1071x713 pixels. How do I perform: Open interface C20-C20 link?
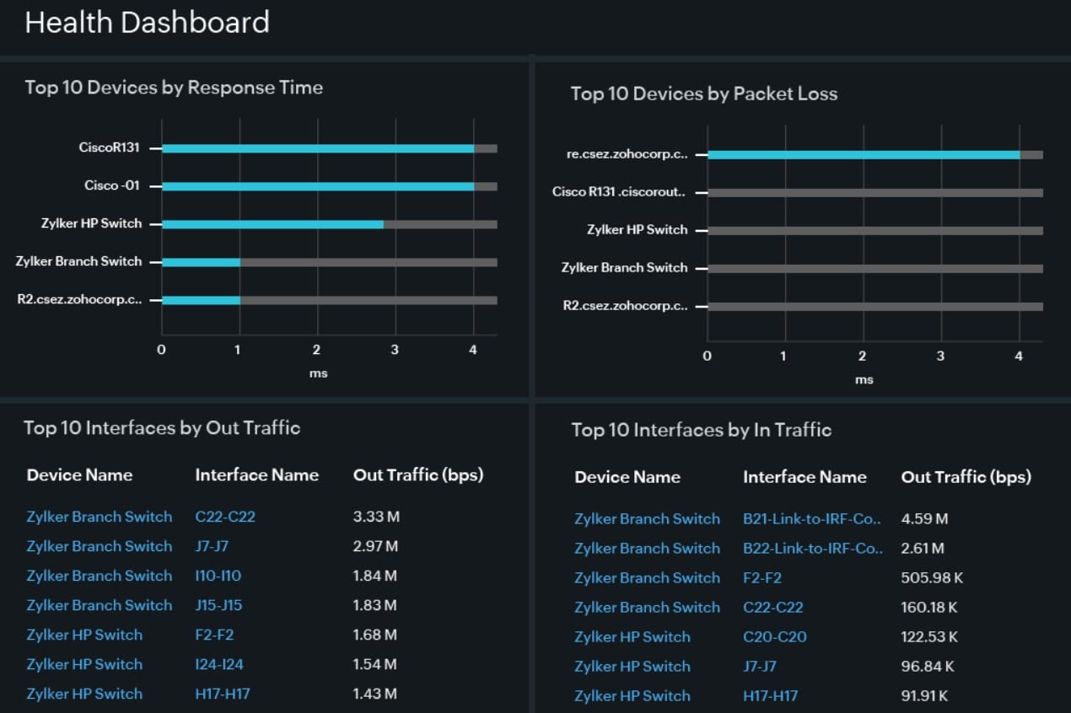(774, 636)
